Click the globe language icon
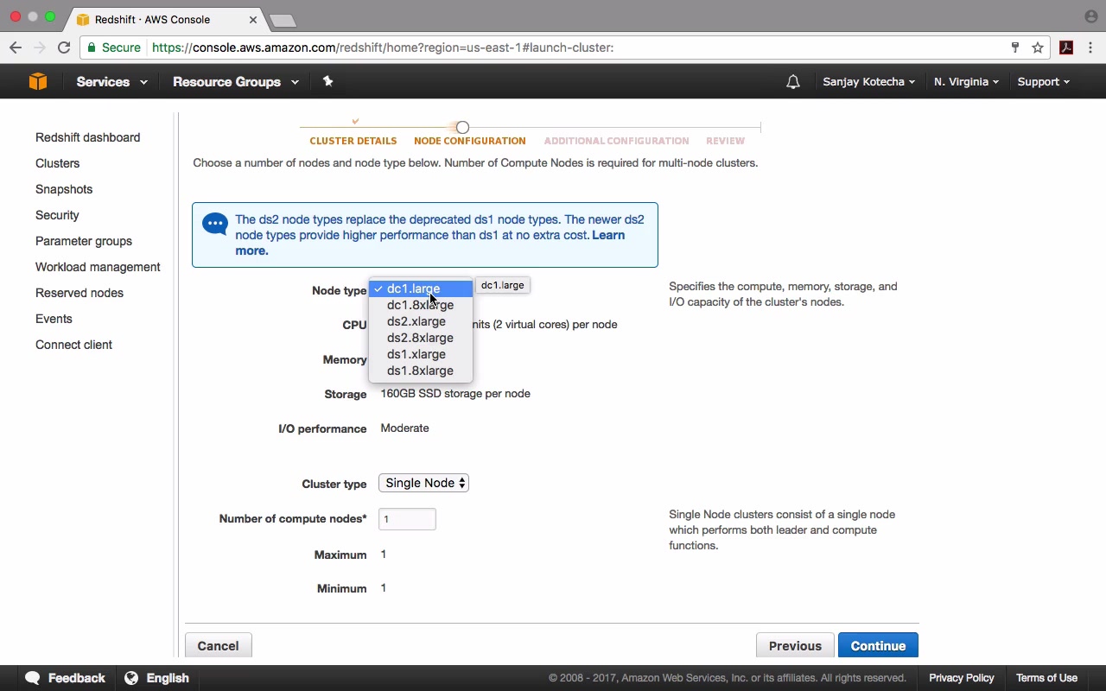Image resolution: width=1106 pixels, height=691 pixels. (x=131, y=678)
